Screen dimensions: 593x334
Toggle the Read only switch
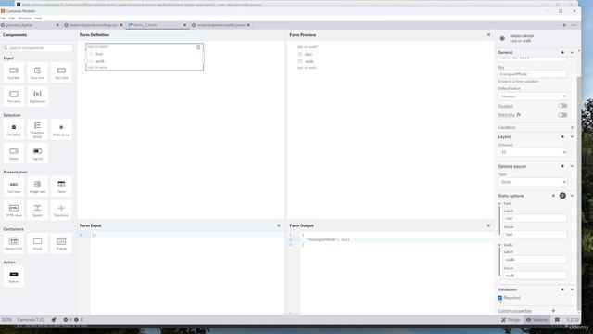(562, 115)
